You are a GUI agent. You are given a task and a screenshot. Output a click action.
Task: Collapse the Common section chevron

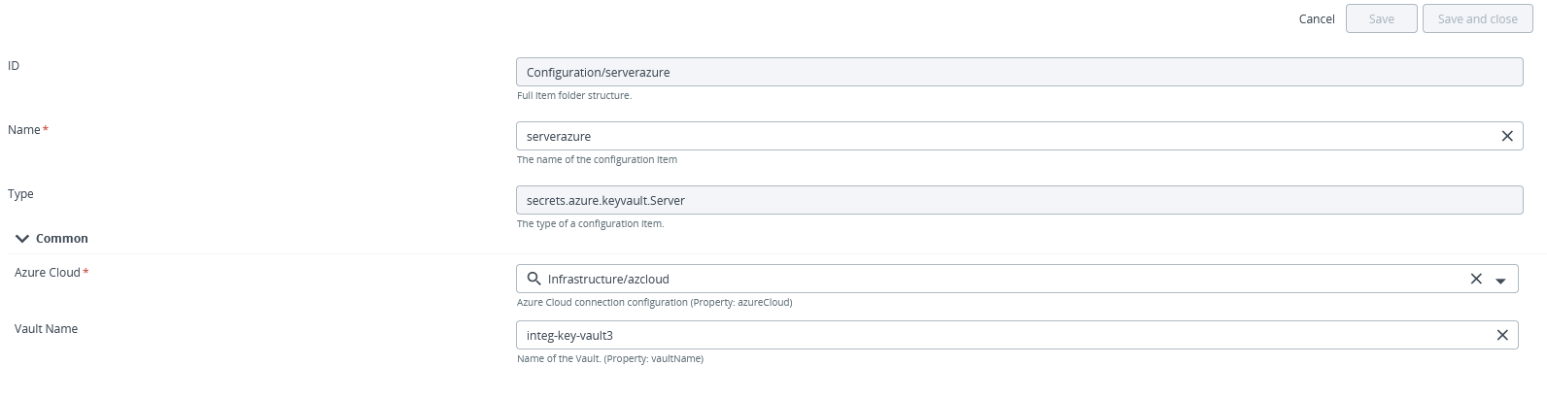click(x=22, y=239)
